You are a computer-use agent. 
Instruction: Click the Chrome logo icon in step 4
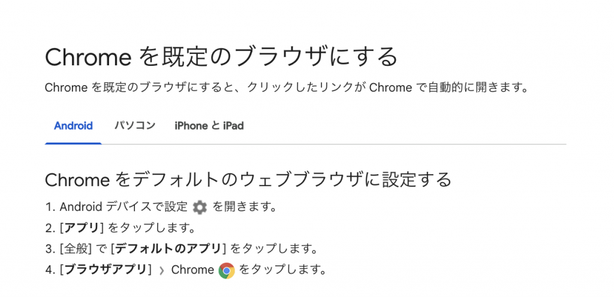[x=226, y=271]
